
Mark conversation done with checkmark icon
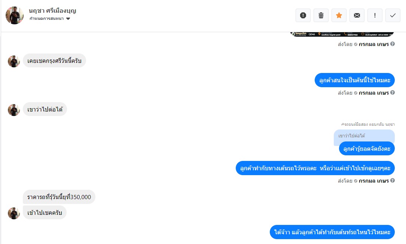click(x=393, y=15)
